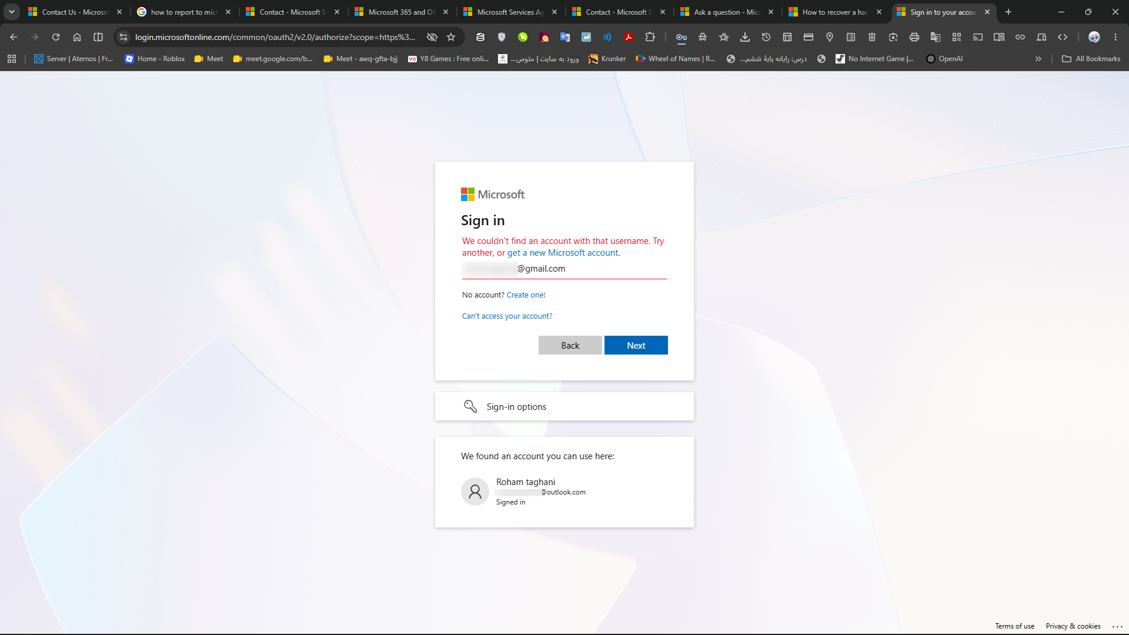The height and width of the screenshot is (635, 1129).
Task: Create a QR code for this page
Action: [x=957, y=37]
